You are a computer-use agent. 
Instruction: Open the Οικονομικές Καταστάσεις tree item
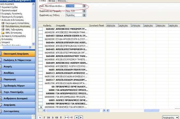pyautogui.click(x=17, y=23)
